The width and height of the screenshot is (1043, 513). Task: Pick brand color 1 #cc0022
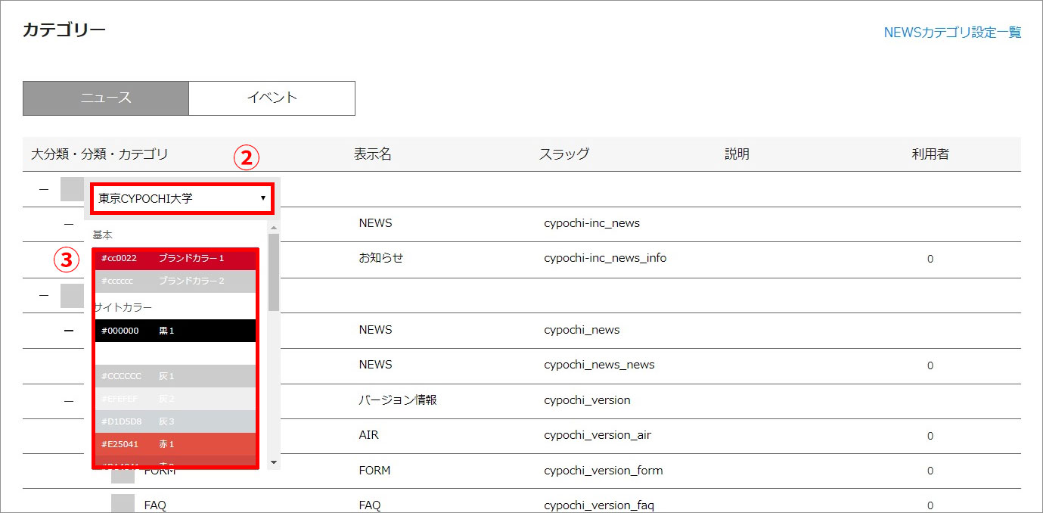point(175,259)
